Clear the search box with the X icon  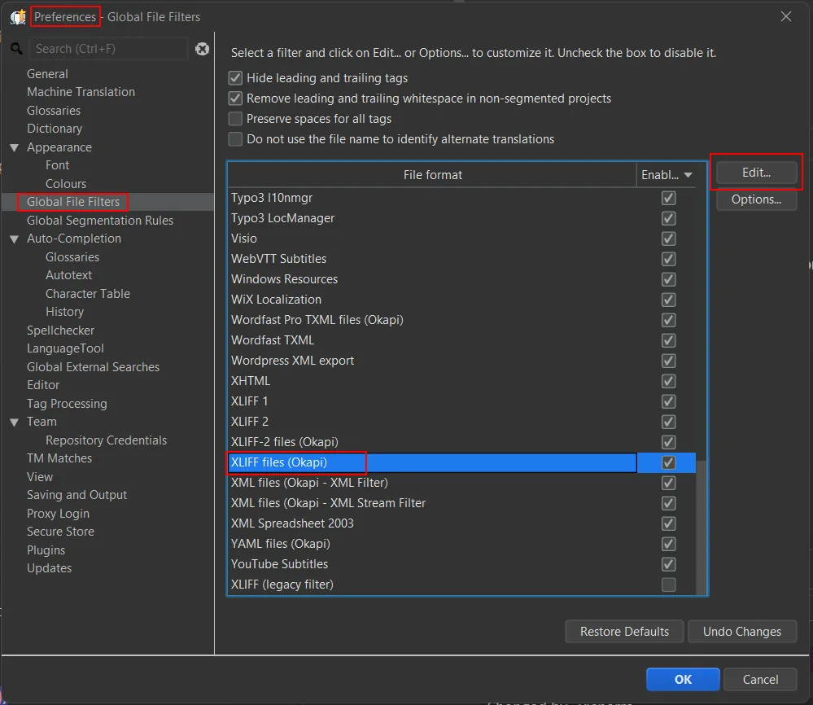point(202,49)
